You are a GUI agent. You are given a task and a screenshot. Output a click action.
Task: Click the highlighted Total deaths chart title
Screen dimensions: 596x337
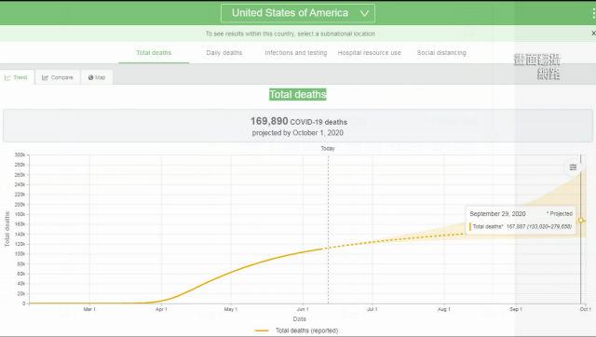(x=298, y=95)
